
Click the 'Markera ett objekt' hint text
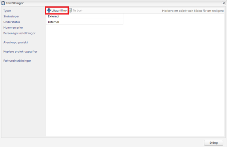coord(192,11)
